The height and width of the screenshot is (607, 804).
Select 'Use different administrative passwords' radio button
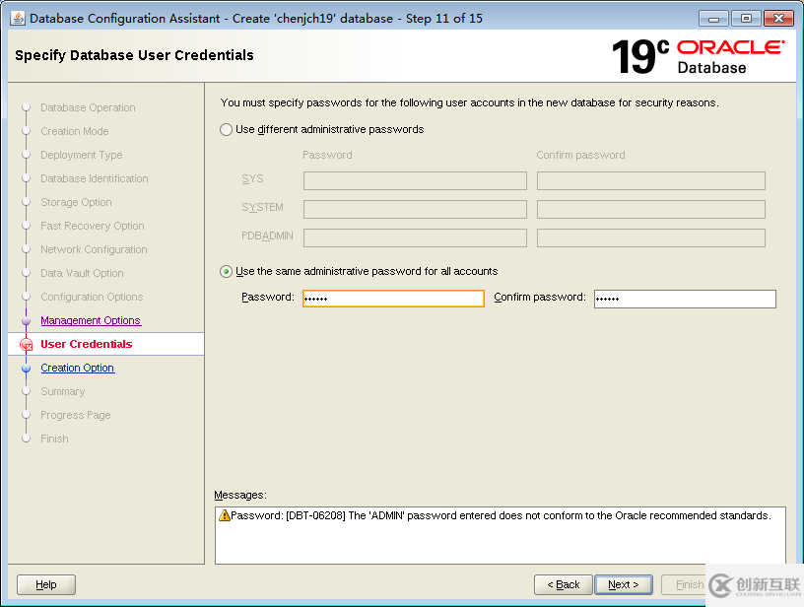tap(227, 130)
